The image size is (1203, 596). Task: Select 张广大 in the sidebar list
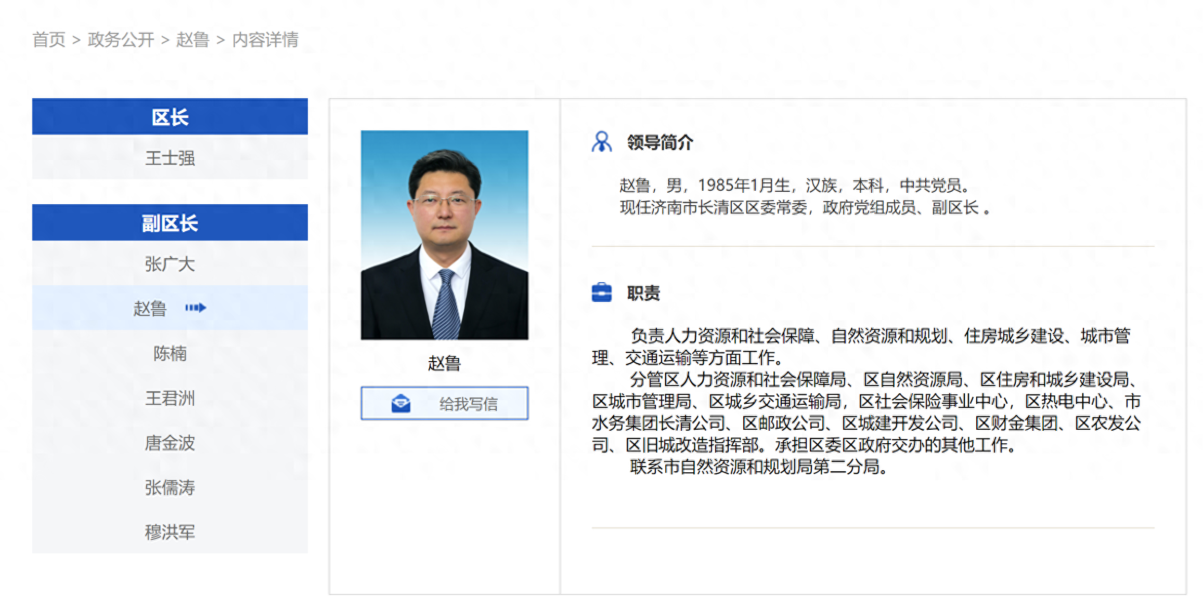point(170,264)
